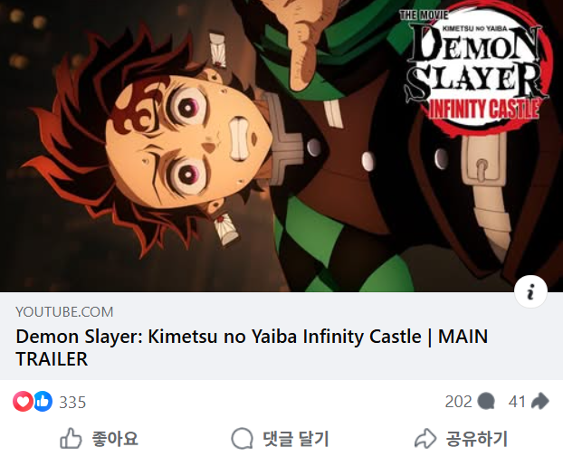Screen dimensions: 563x466
Task: Open the Tanjiro video thumbnail
Action: pyautogui.click(x=281, y=146)
